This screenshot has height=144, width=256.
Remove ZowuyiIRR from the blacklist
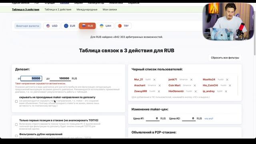159,92
